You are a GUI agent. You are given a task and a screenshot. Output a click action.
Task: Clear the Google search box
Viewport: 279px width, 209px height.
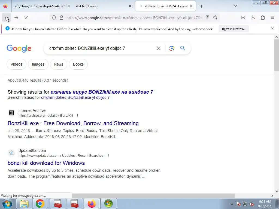coord(159,48)
